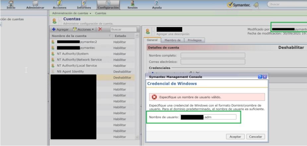Focus the Nombre completo field
The width and height of the screenshot is (307, 146).
coord(213,55)
